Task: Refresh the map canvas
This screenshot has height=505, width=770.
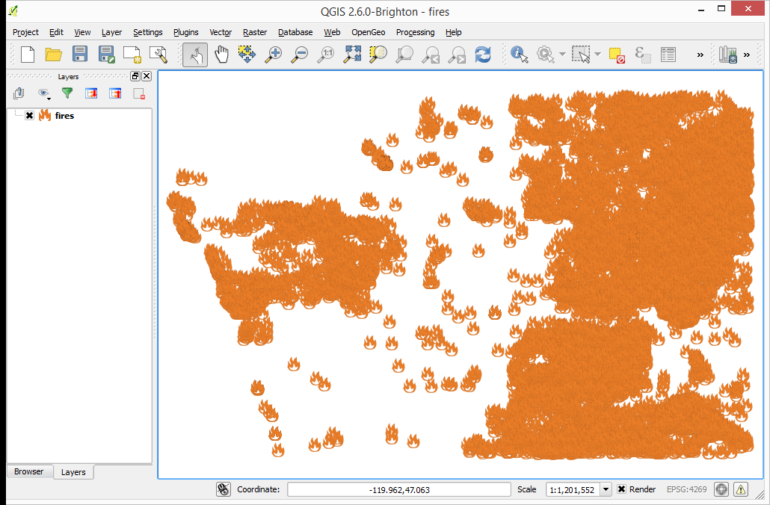Action: point(483,55)
